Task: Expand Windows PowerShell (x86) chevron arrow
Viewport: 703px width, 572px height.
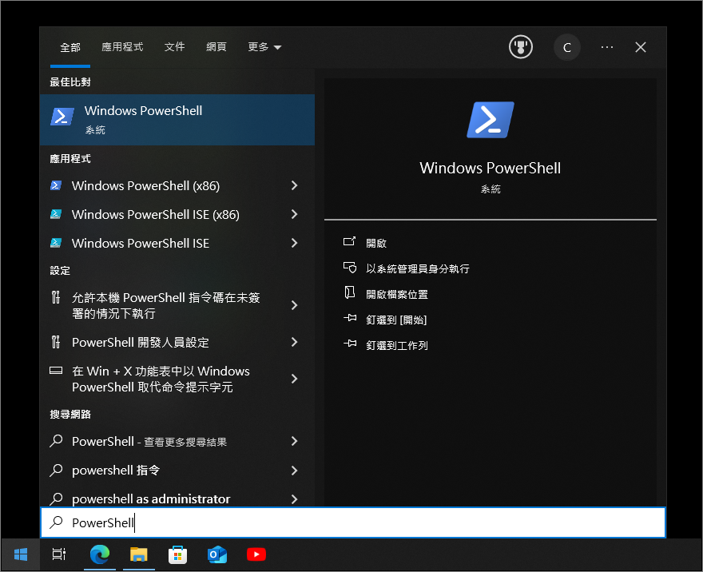Action: (x=294, y=185)
